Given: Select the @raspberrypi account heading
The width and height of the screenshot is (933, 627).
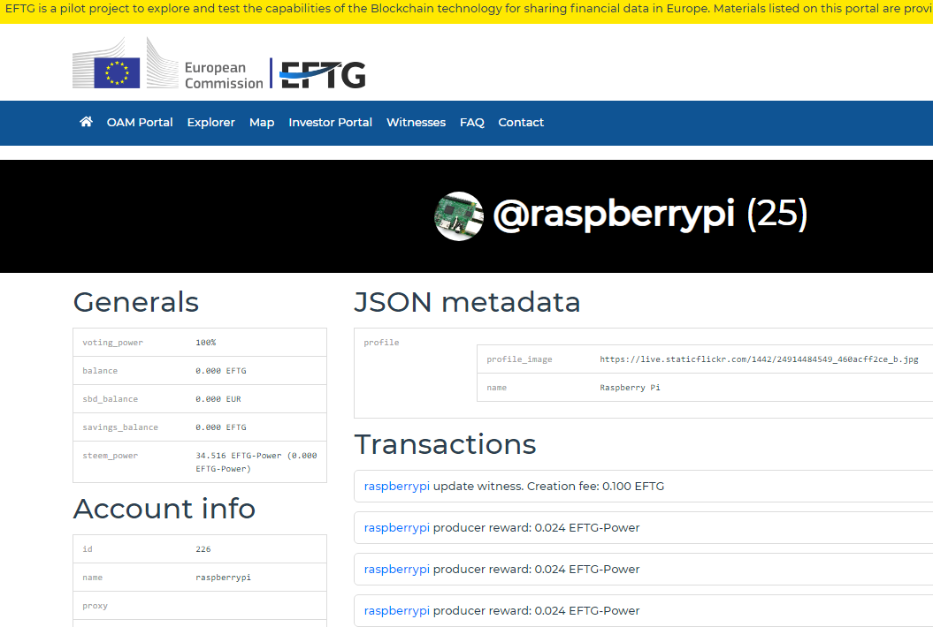Looking at the screenshot, I should click(614, 215).
